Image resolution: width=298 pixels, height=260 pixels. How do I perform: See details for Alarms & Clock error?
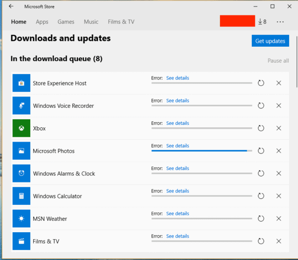coord(177,169)
